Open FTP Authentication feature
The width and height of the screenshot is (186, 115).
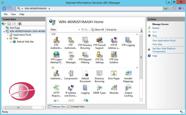[56, 43]
